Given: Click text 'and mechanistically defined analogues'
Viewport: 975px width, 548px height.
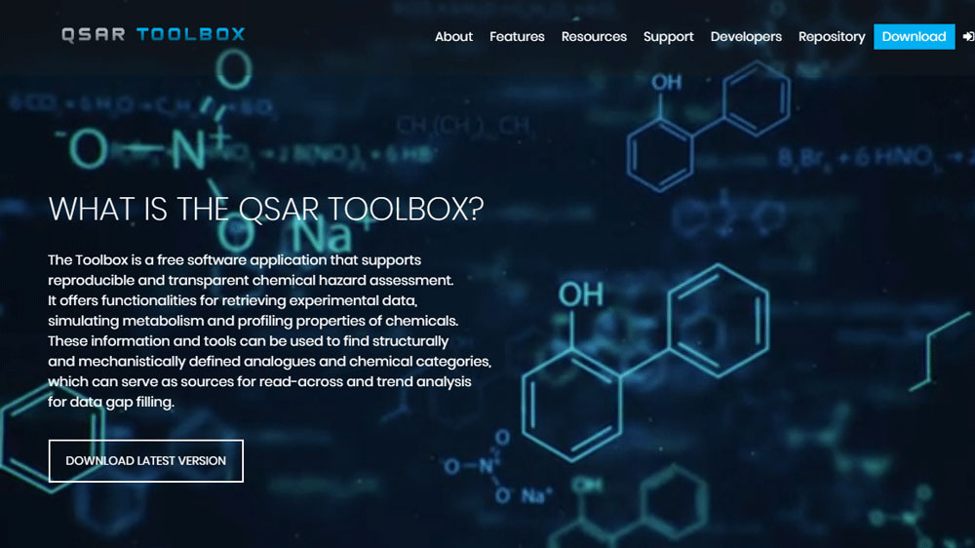Looking at the screenshot, I should [182, 362].
